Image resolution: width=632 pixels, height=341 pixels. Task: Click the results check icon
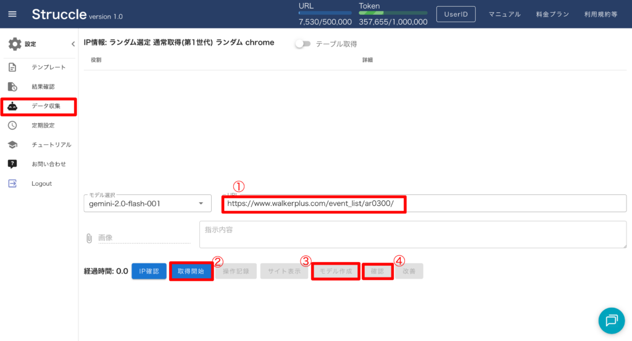(x=12, y=87)
